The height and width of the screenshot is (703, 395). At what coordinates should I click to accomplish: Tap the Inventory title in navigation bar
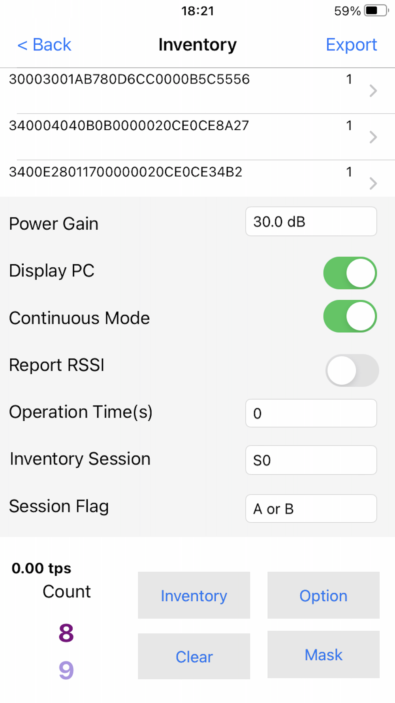click(197, 45)
